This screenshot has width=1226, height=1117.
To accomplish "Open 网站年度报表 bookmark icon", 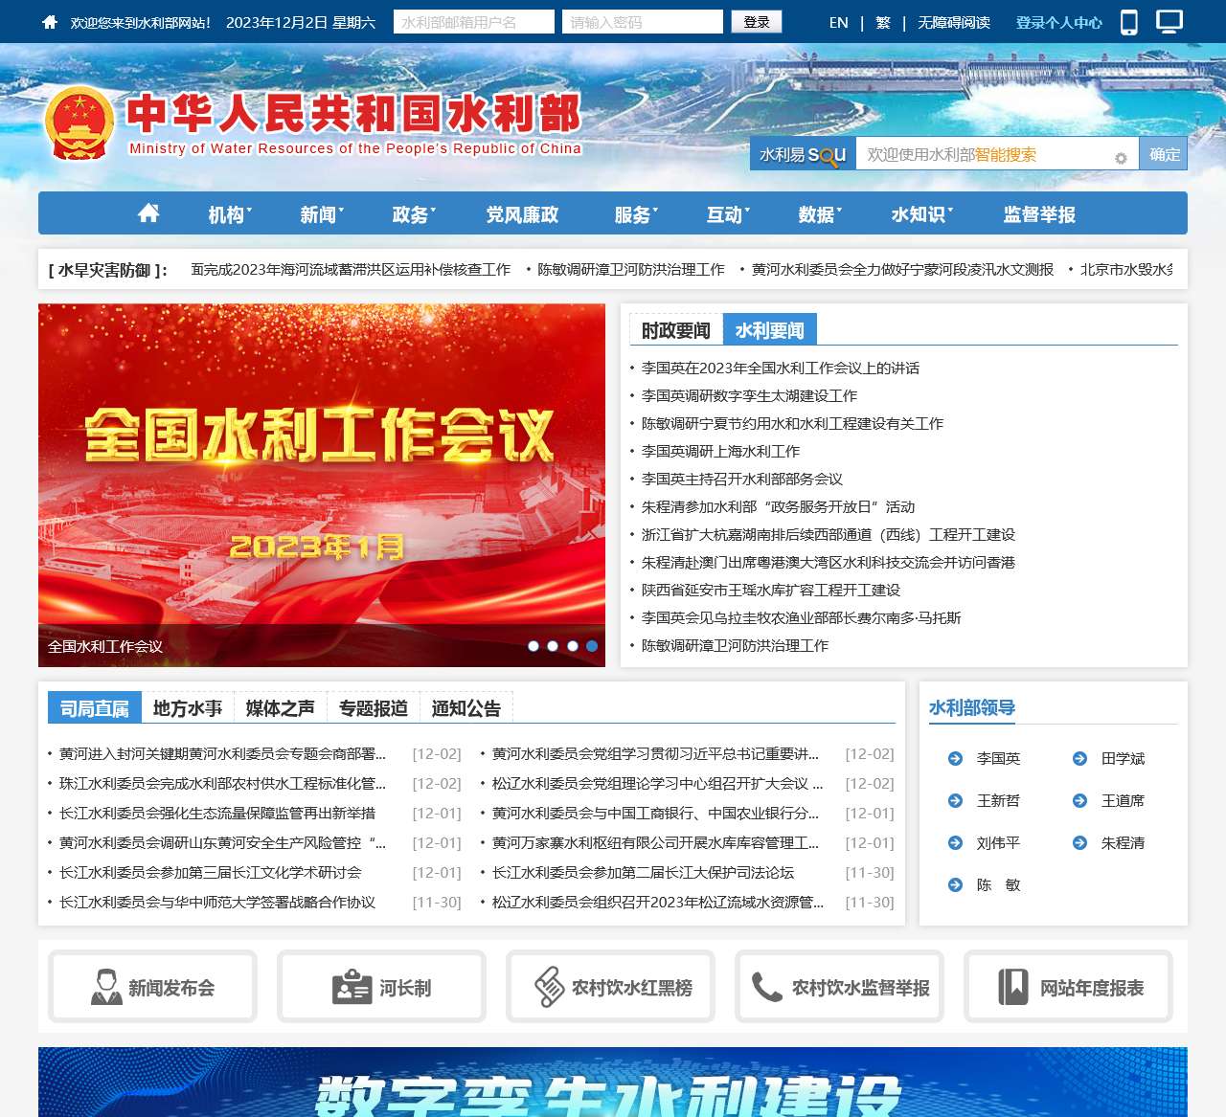I will (x=1013, y=987).
